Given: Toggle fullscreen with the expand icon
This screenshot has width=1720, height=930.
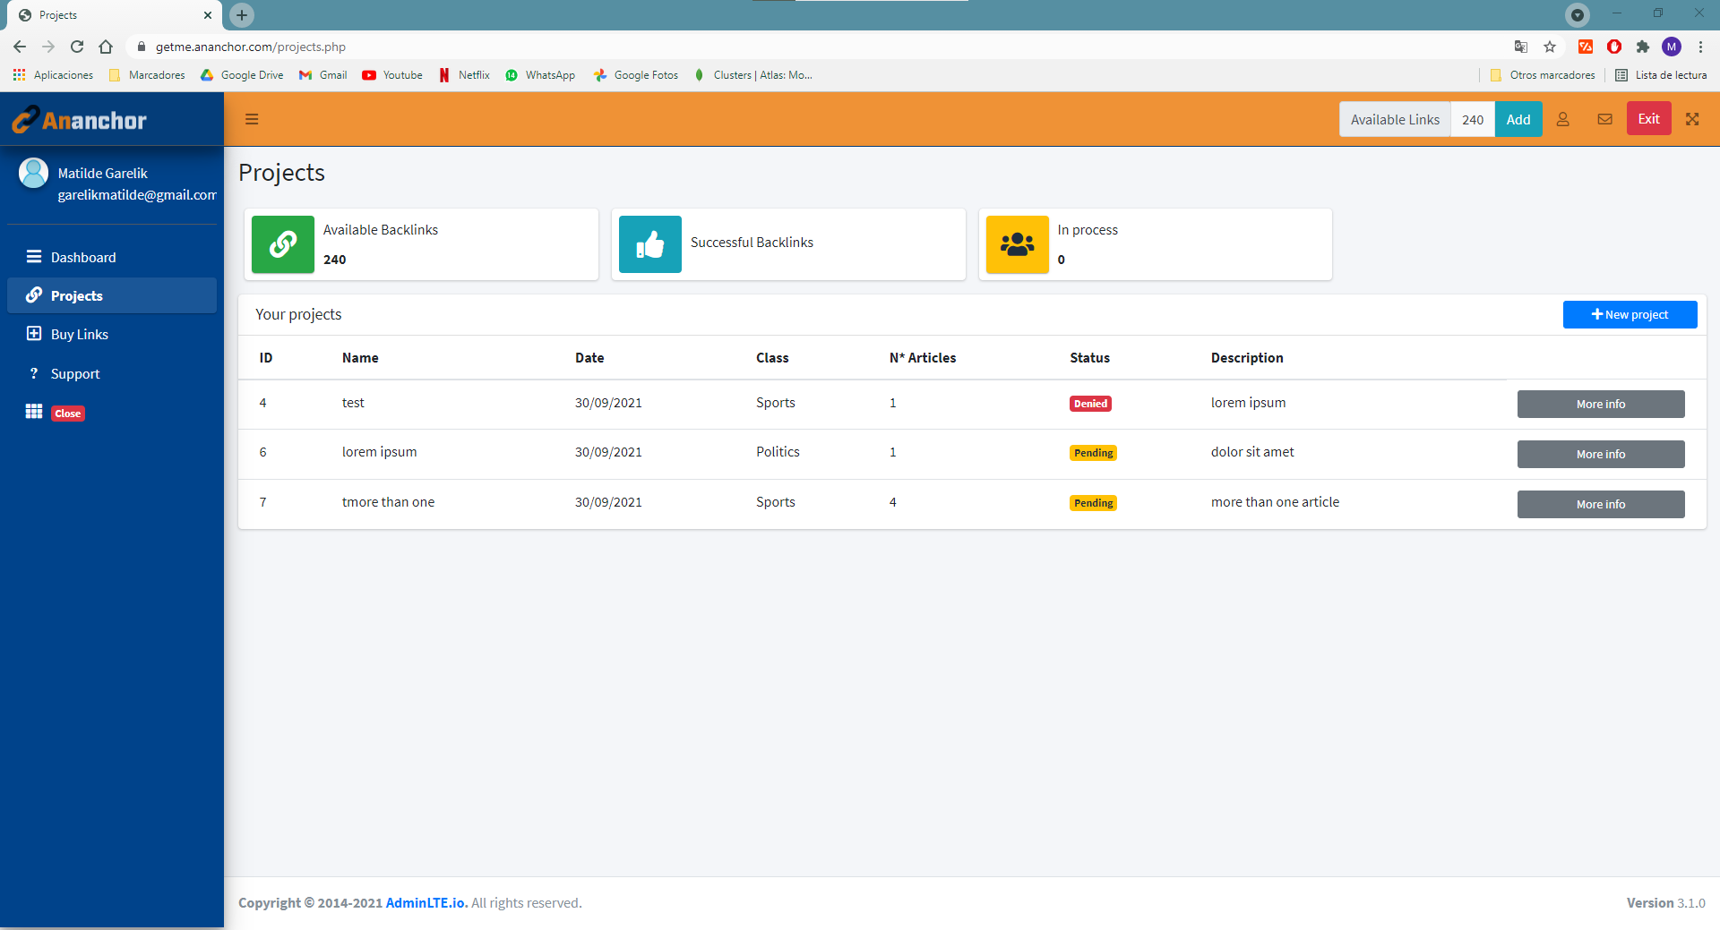Looking at the screenshot, I should click(x=1692, y=119).
